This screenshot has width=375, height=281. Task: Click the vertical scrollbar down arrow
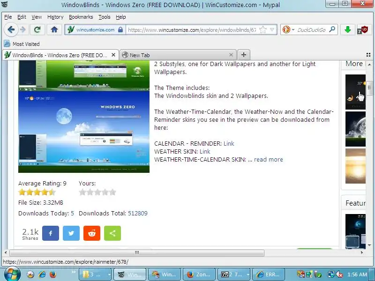pyautogui.click(x=369, y=245)
